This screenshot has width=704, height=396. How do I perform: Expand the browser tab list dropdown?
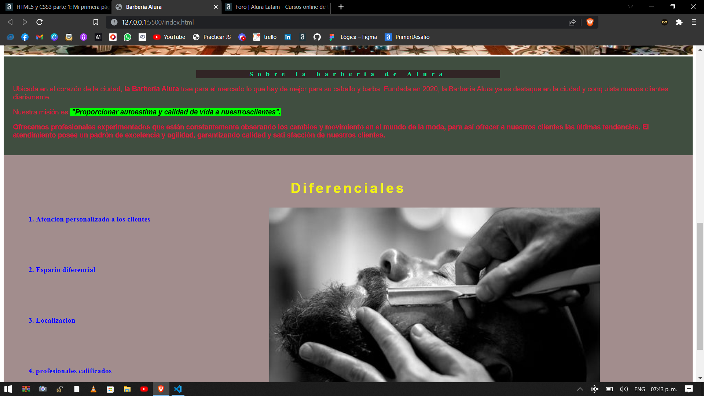pos(630,7)
